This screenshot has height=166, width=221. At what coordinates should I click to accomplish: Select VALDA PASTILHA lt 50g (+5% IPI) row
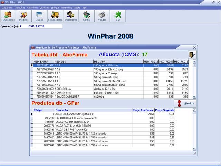coord(103,126)
